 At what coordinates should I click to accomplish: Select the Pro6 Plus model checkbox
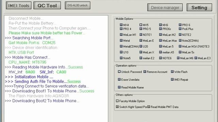click(180, 29)
